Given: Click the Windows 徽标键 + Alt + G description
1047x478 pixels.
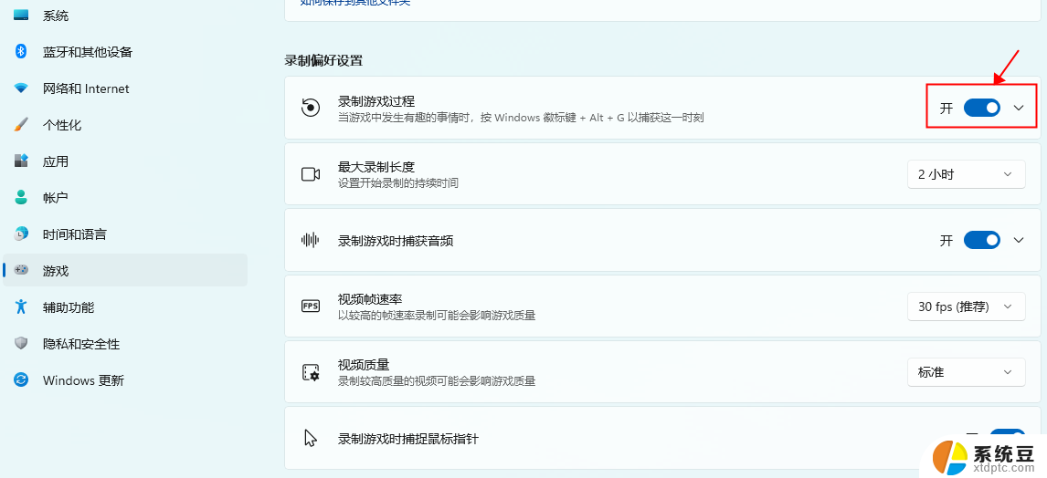Looking at the screenshot, I should pos(521,118).
